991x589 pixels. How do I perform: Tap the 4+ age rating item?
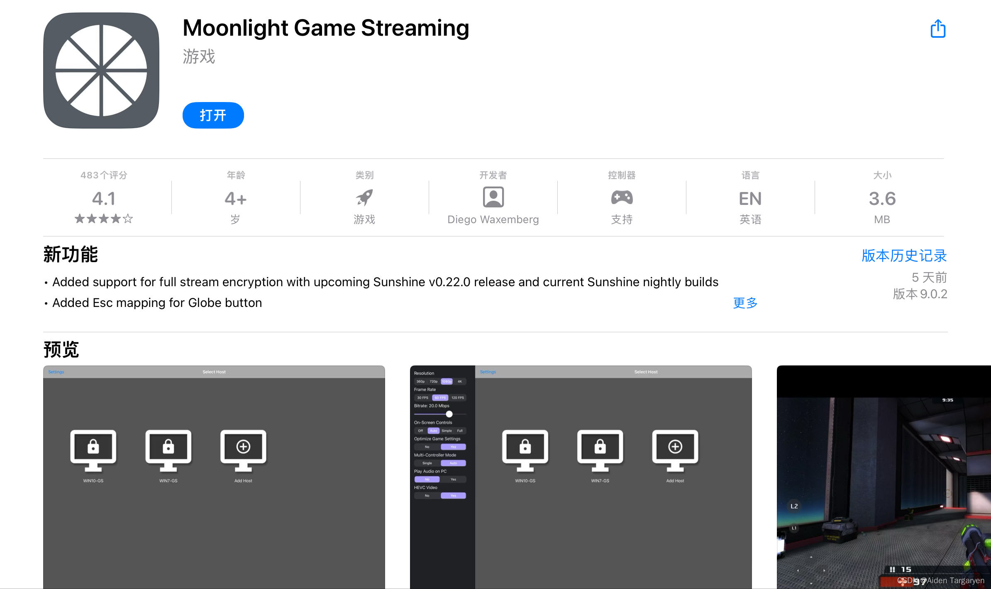(x=236, y=199)
